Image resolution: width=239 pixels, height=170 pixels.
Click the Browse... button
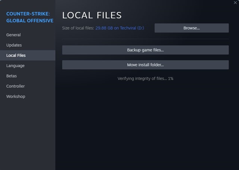pos(192,28)
